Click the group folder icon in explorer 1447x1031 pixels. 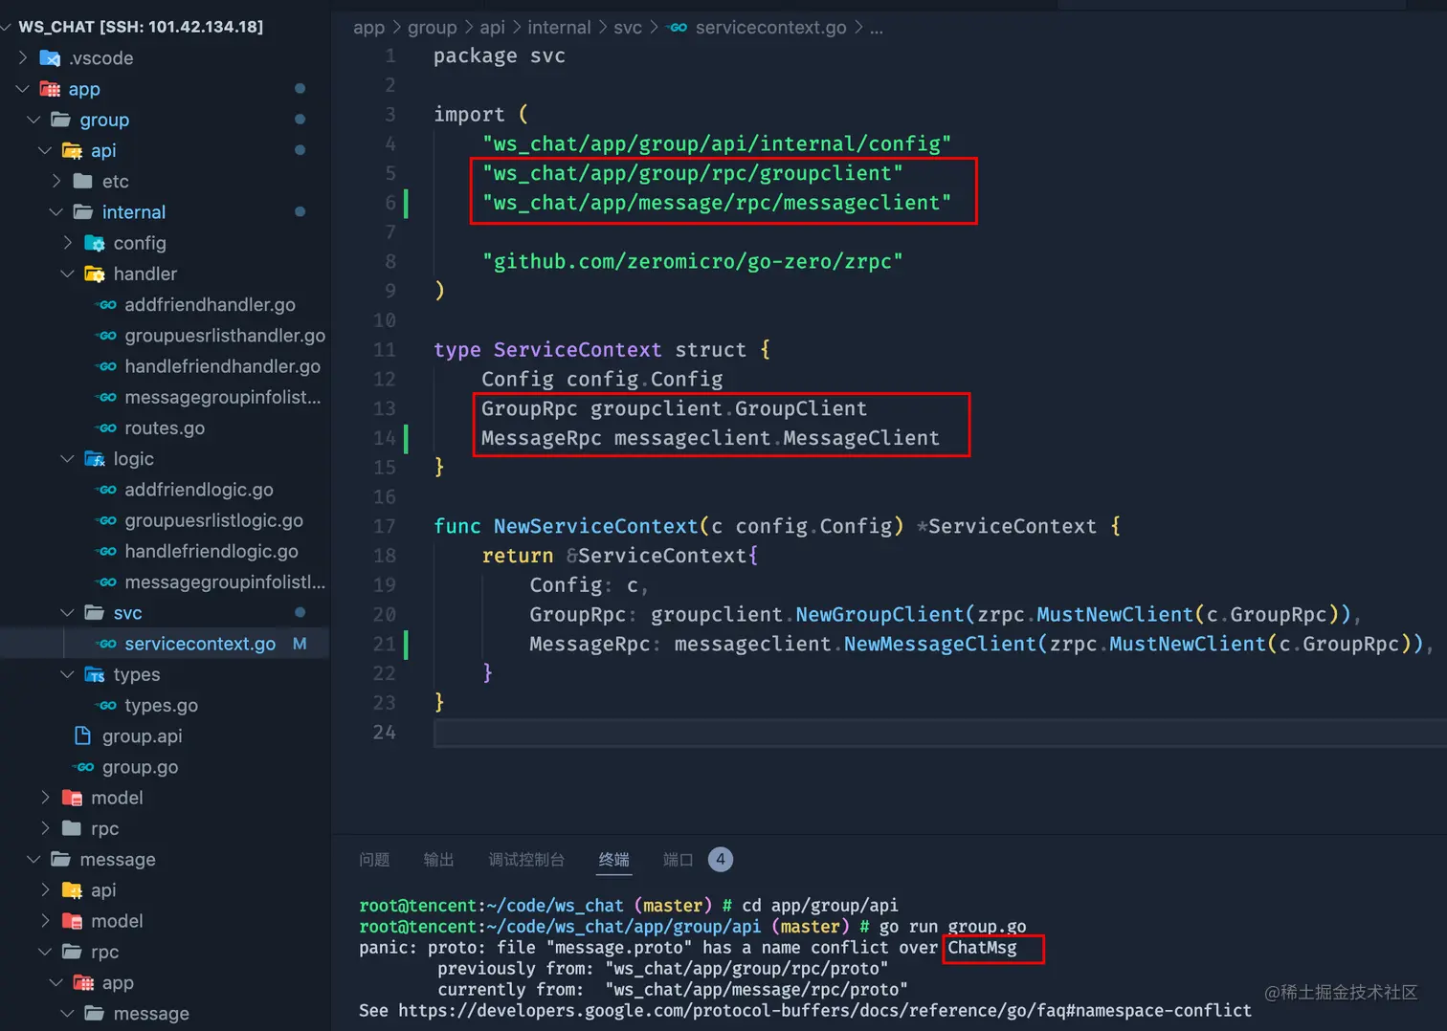coord(61,120)
